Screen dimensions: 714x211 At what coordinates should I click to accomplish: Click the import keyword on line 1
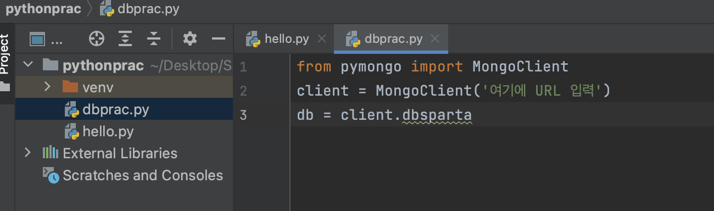coord(437,67)
